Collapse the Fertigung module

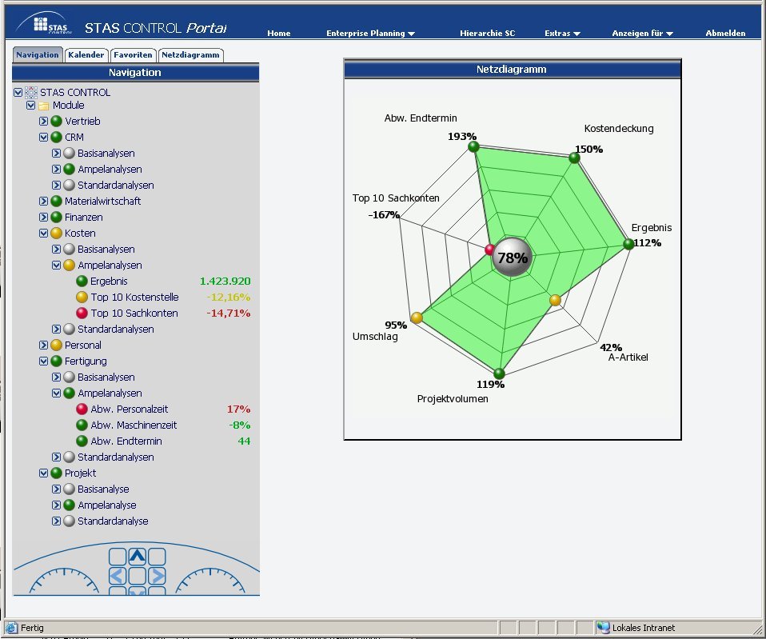coord(43,361)
